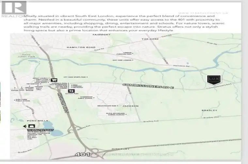Screen dimensions: 248x164
Task: Click the 'WALMART SUPERCENTRE' list entry
Action: pos(39,133)
